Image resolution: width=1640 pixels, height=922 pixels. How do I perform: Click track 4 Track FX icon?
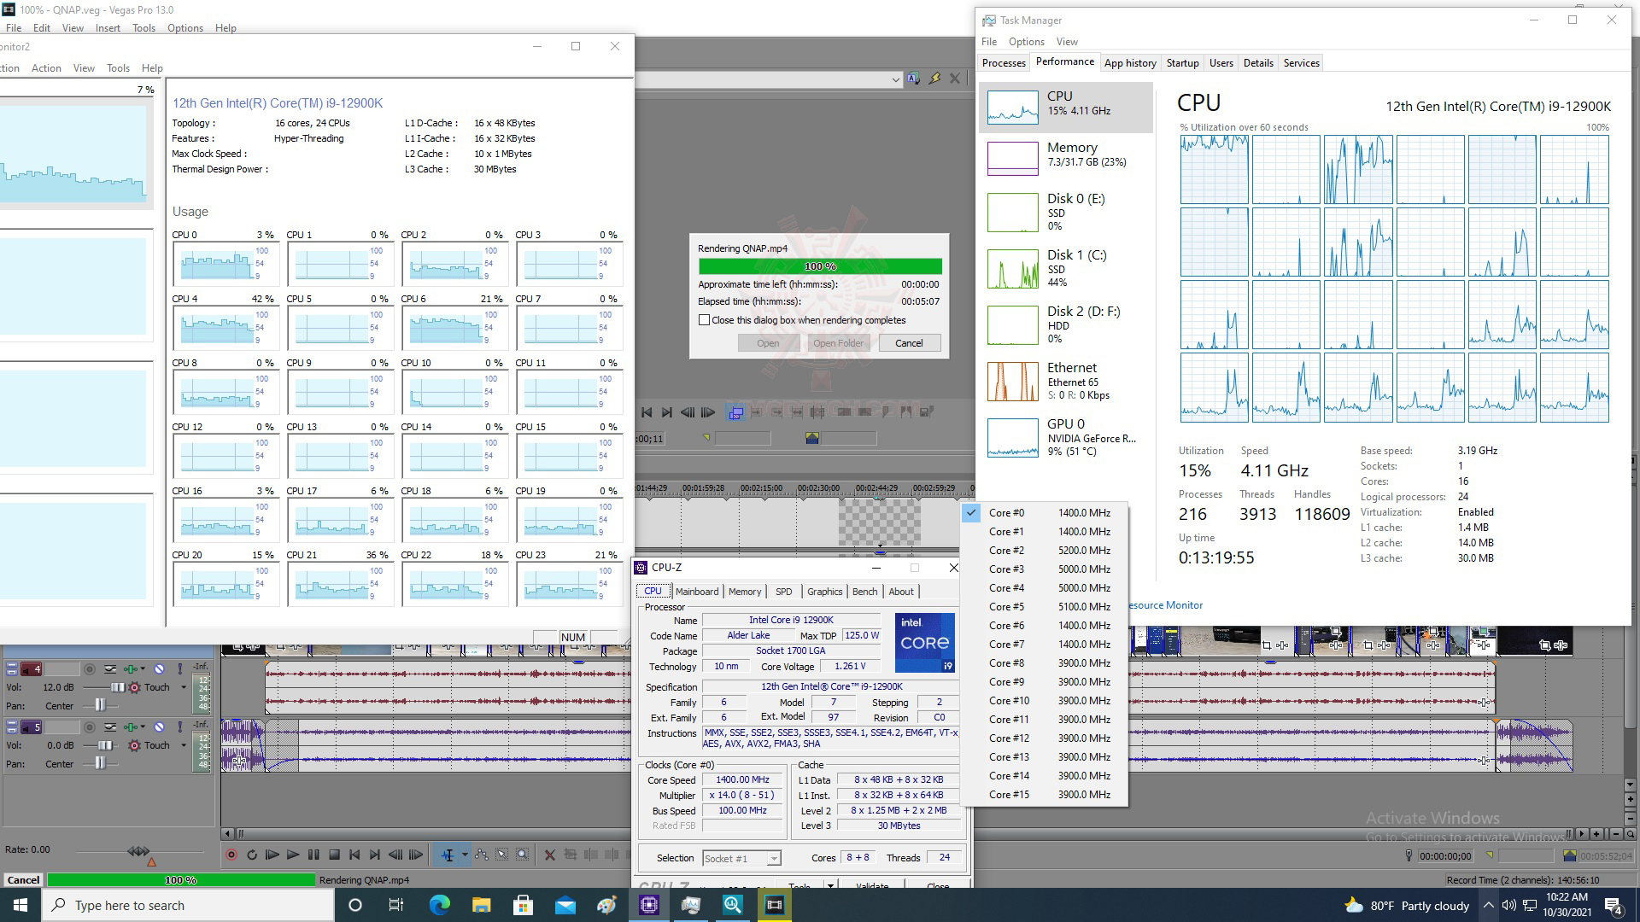coord(131,669)
